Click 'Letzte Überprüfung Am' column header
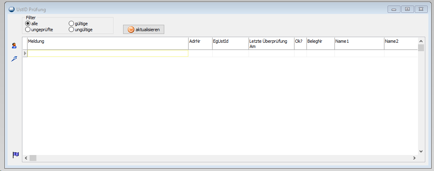434x171 pixels. 271,44
